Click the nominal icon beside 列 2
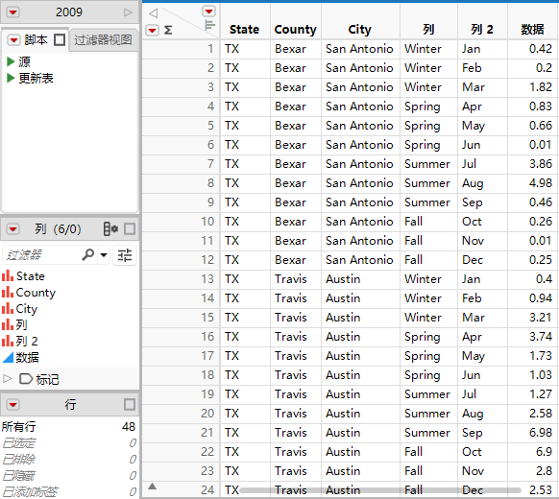559x499 pixels. coord(8,341)
